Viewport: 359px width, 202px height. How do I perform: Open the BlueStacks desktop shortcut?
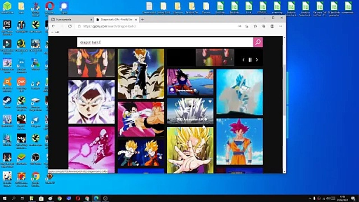pos(21,159)
